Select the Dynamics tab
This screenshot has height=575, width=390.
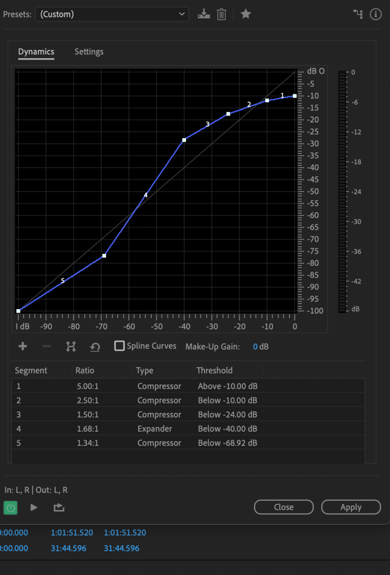pyautogui.click(x=36, y=52)
